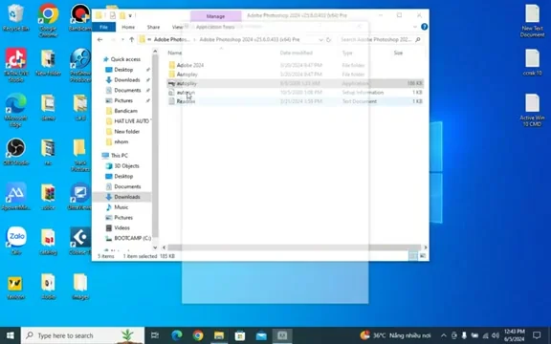Select Downloads under Quick access
This screenshot has width=551, height=344.
tap(127, 80)
